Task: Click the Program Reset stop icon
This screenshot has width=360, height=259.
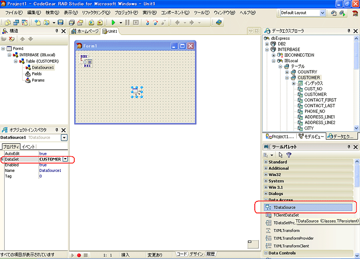Action: coord(136,23)
